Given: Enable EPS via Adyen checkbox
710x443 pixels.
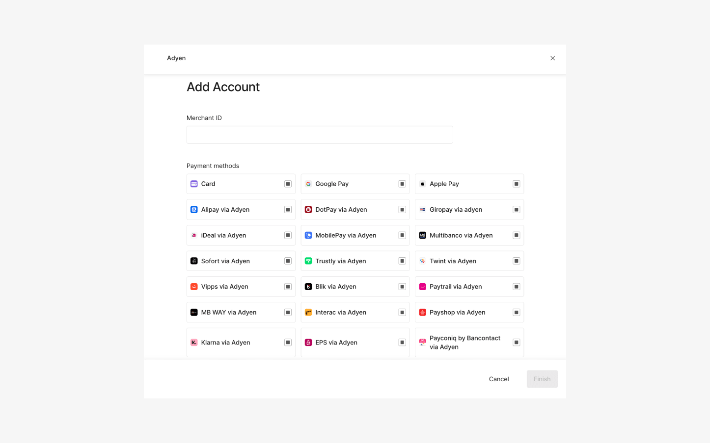Looking at the screenshot, I should (402, 343).
